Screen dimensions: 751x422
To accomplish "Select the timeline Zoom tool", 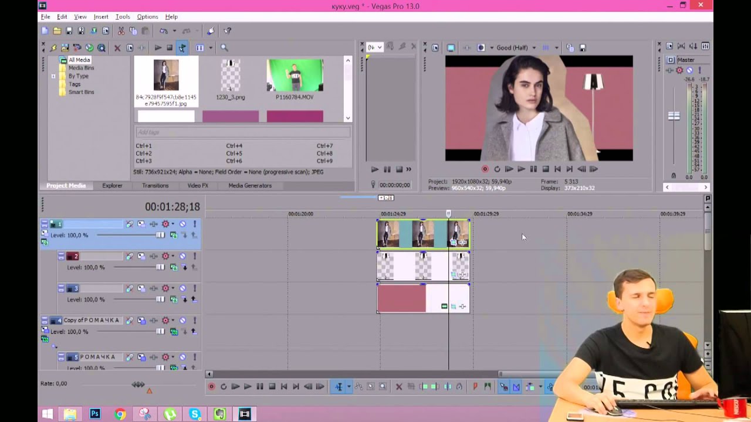I will pyautogui.click(x=383, y=386).
